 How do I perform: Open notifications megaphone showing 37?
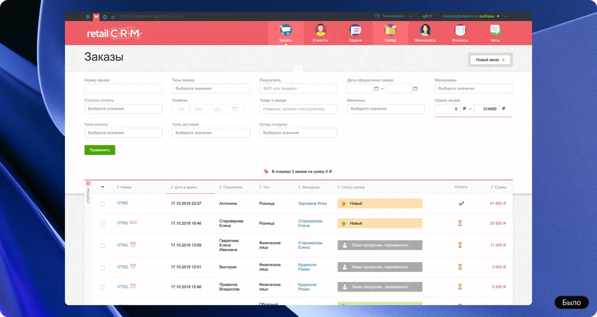coord(427,16)
